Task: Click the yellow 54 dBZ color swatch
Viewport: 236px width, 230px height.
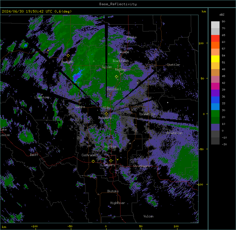Action: (215, 59)
